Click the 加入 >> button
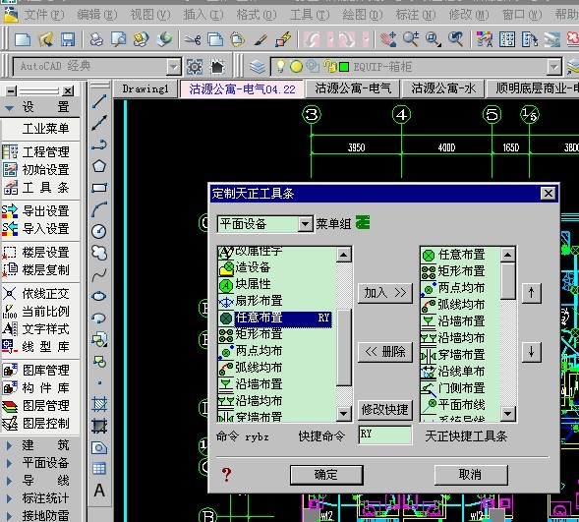 385,293
